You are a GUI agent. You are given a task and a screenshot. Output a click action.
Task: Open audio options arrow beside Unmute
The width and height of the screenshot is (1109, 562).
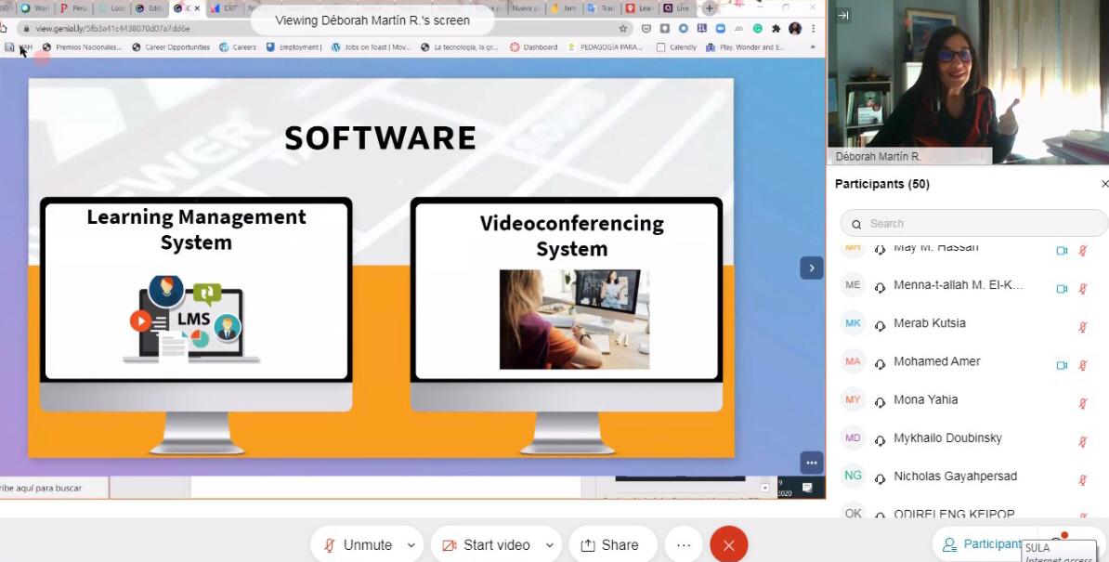(x=411, y=545)
